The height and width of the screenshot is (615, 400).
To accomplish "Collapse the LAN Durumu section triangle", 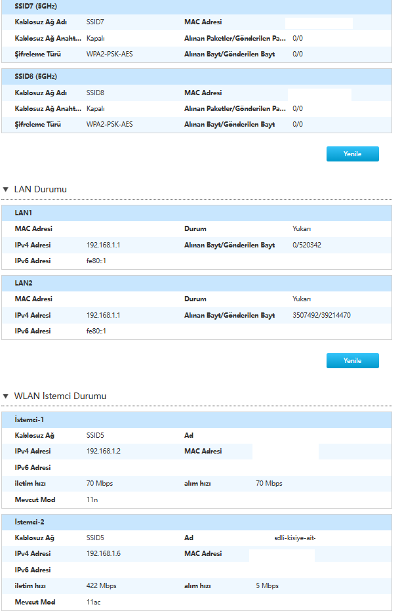I will pyautogui.click(x=5, y=190).
